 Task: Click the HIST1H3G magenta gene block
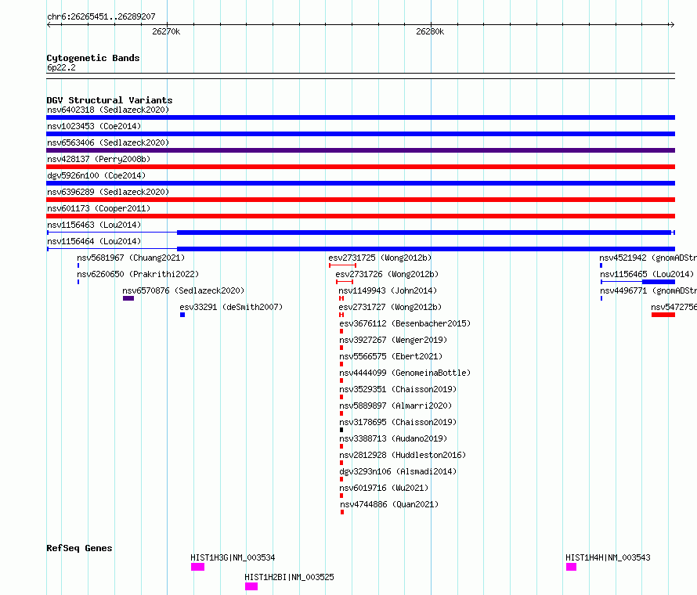[x=198, y=567]
